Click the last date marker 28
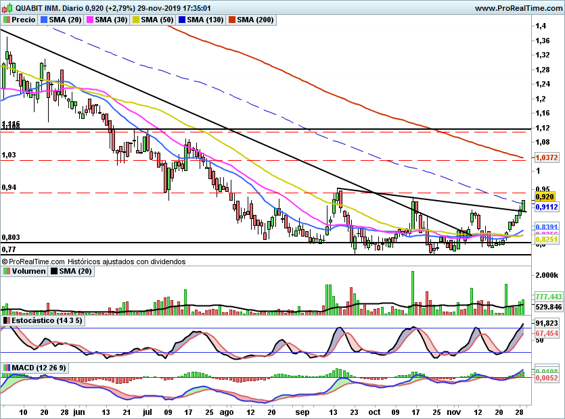This screenshot has width=565, height=419. [x=519, y=412]
